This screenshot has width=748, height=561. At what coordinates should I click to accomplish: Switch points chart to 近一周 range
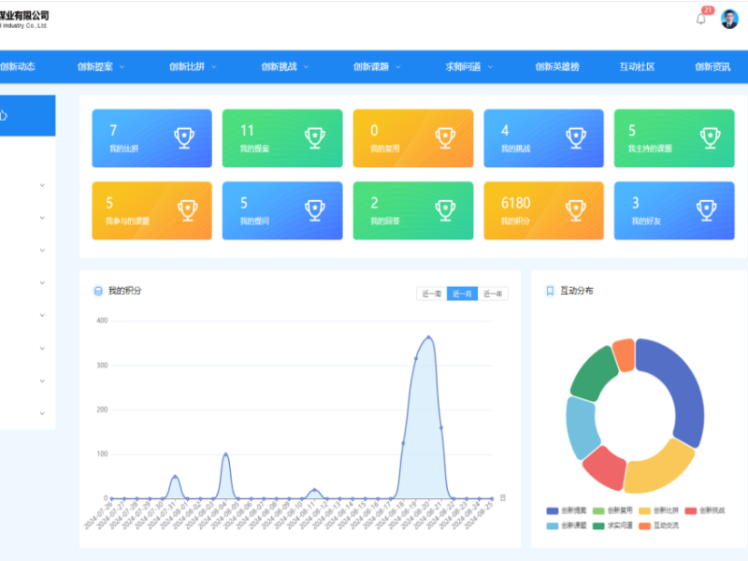431,294
